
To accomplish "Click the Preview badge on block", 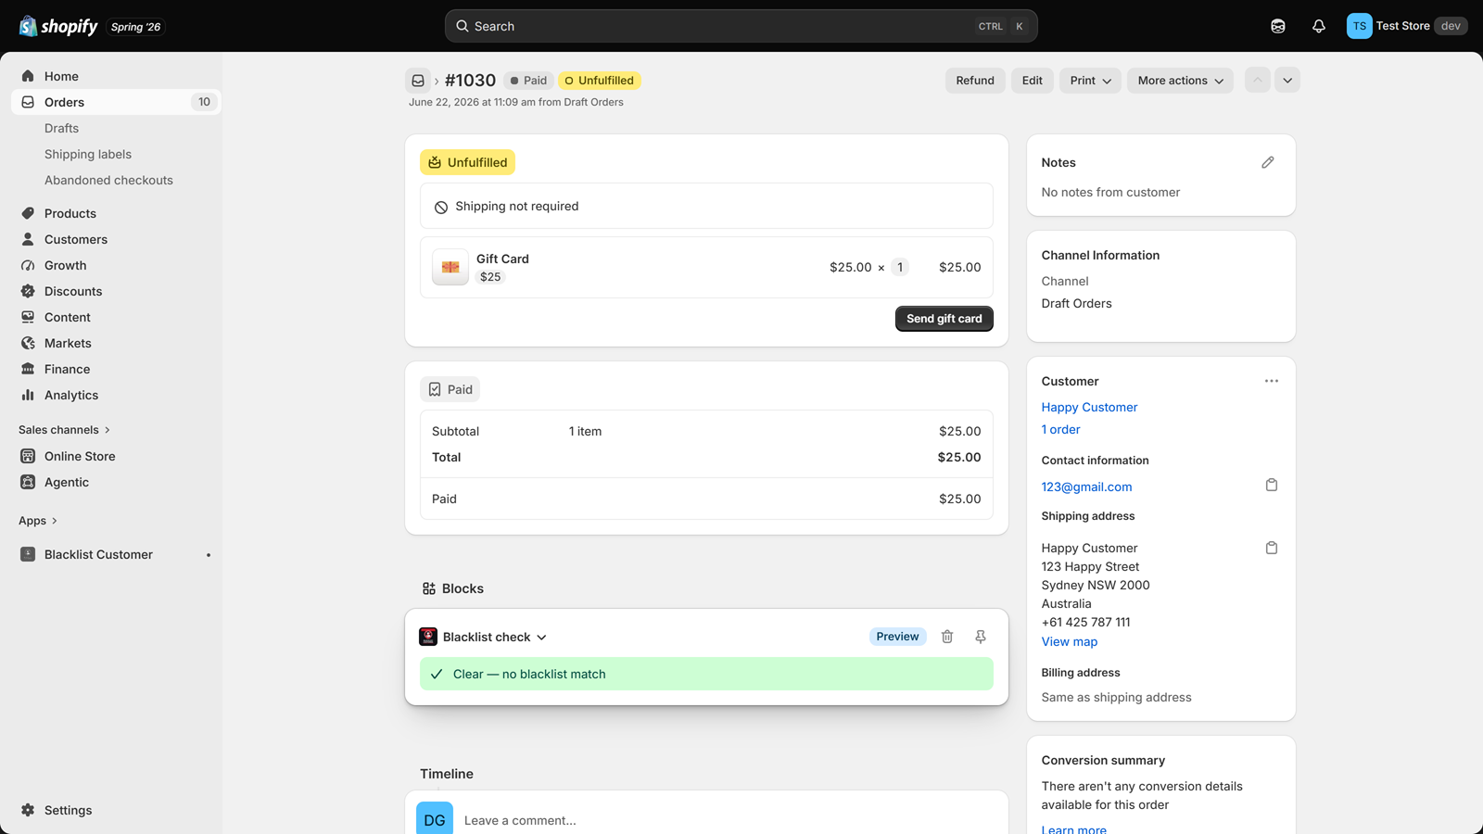I will pyautogui.click(x=897, y=637).
